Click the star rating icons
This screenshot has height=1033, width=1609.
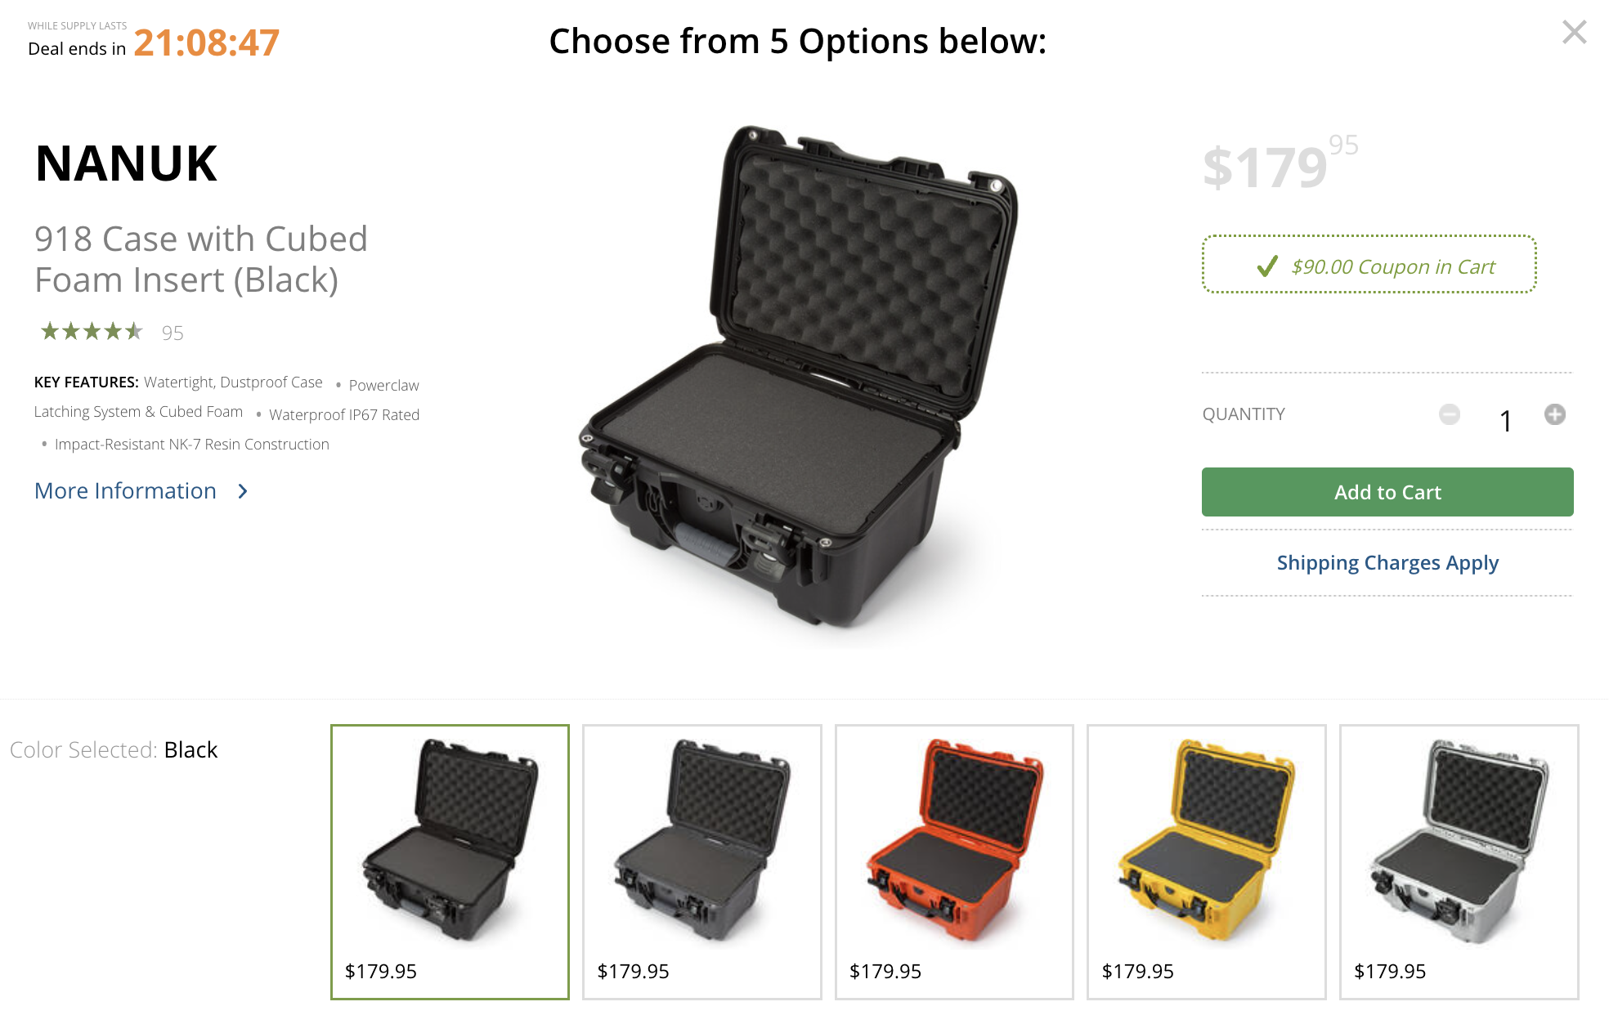(x=92, y=332)
